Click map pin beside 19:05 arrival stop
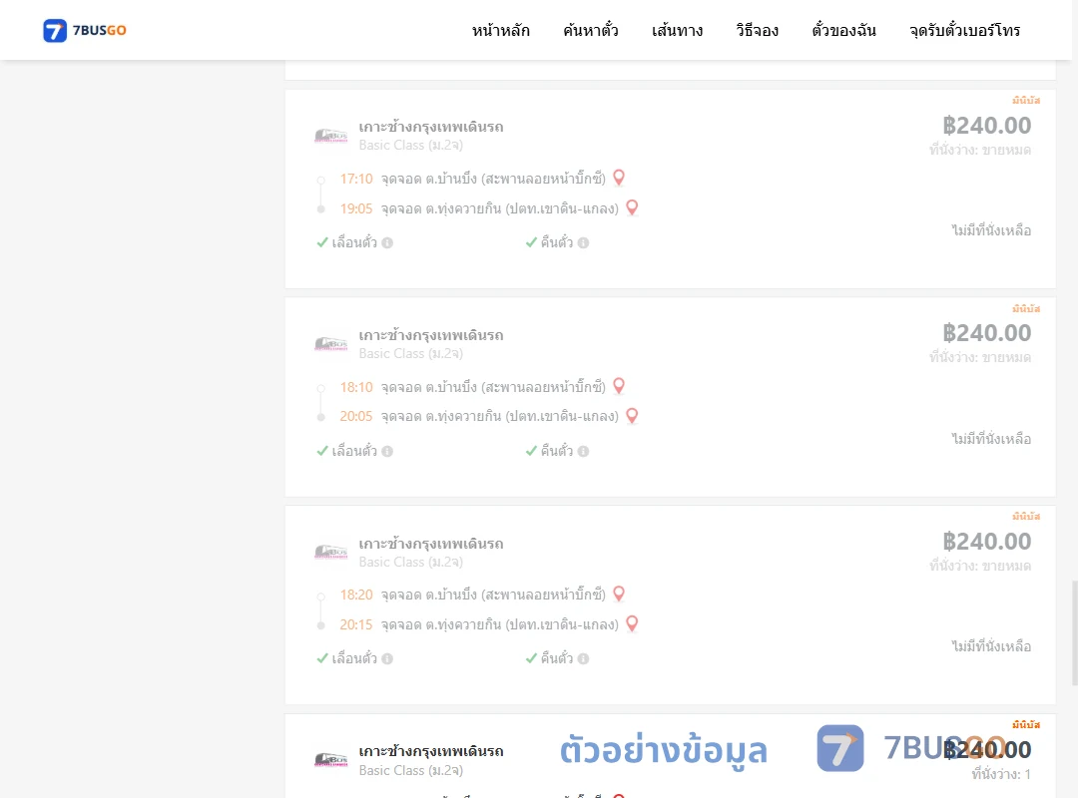This screenshot has height=798, width=1078. 632,207
